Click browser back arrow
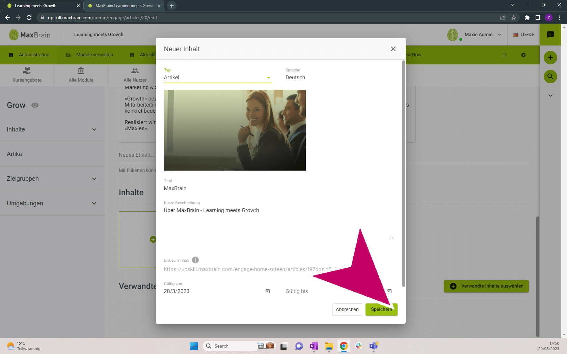567x354 pixels. pos(7,18)
